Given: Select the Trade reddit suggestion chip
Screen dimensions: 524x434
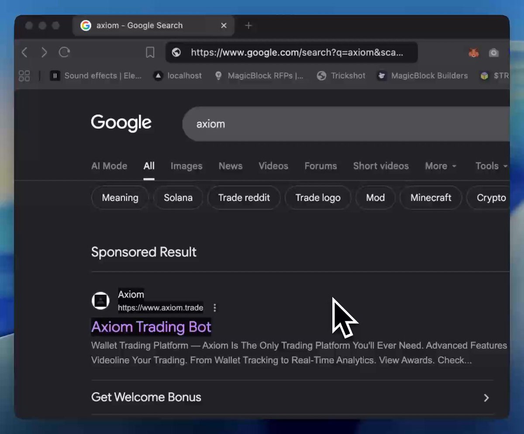Looking at the screenshot, I should click(244, 198).
